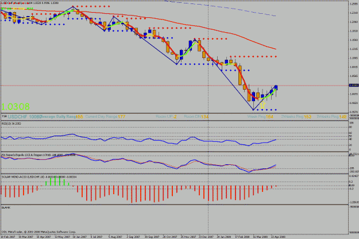Image resolution: width=359 pixels, height=239 pixels.
Task: Click the 2 Sep 2007 date on time axis
Action: (x=133, y=237)
